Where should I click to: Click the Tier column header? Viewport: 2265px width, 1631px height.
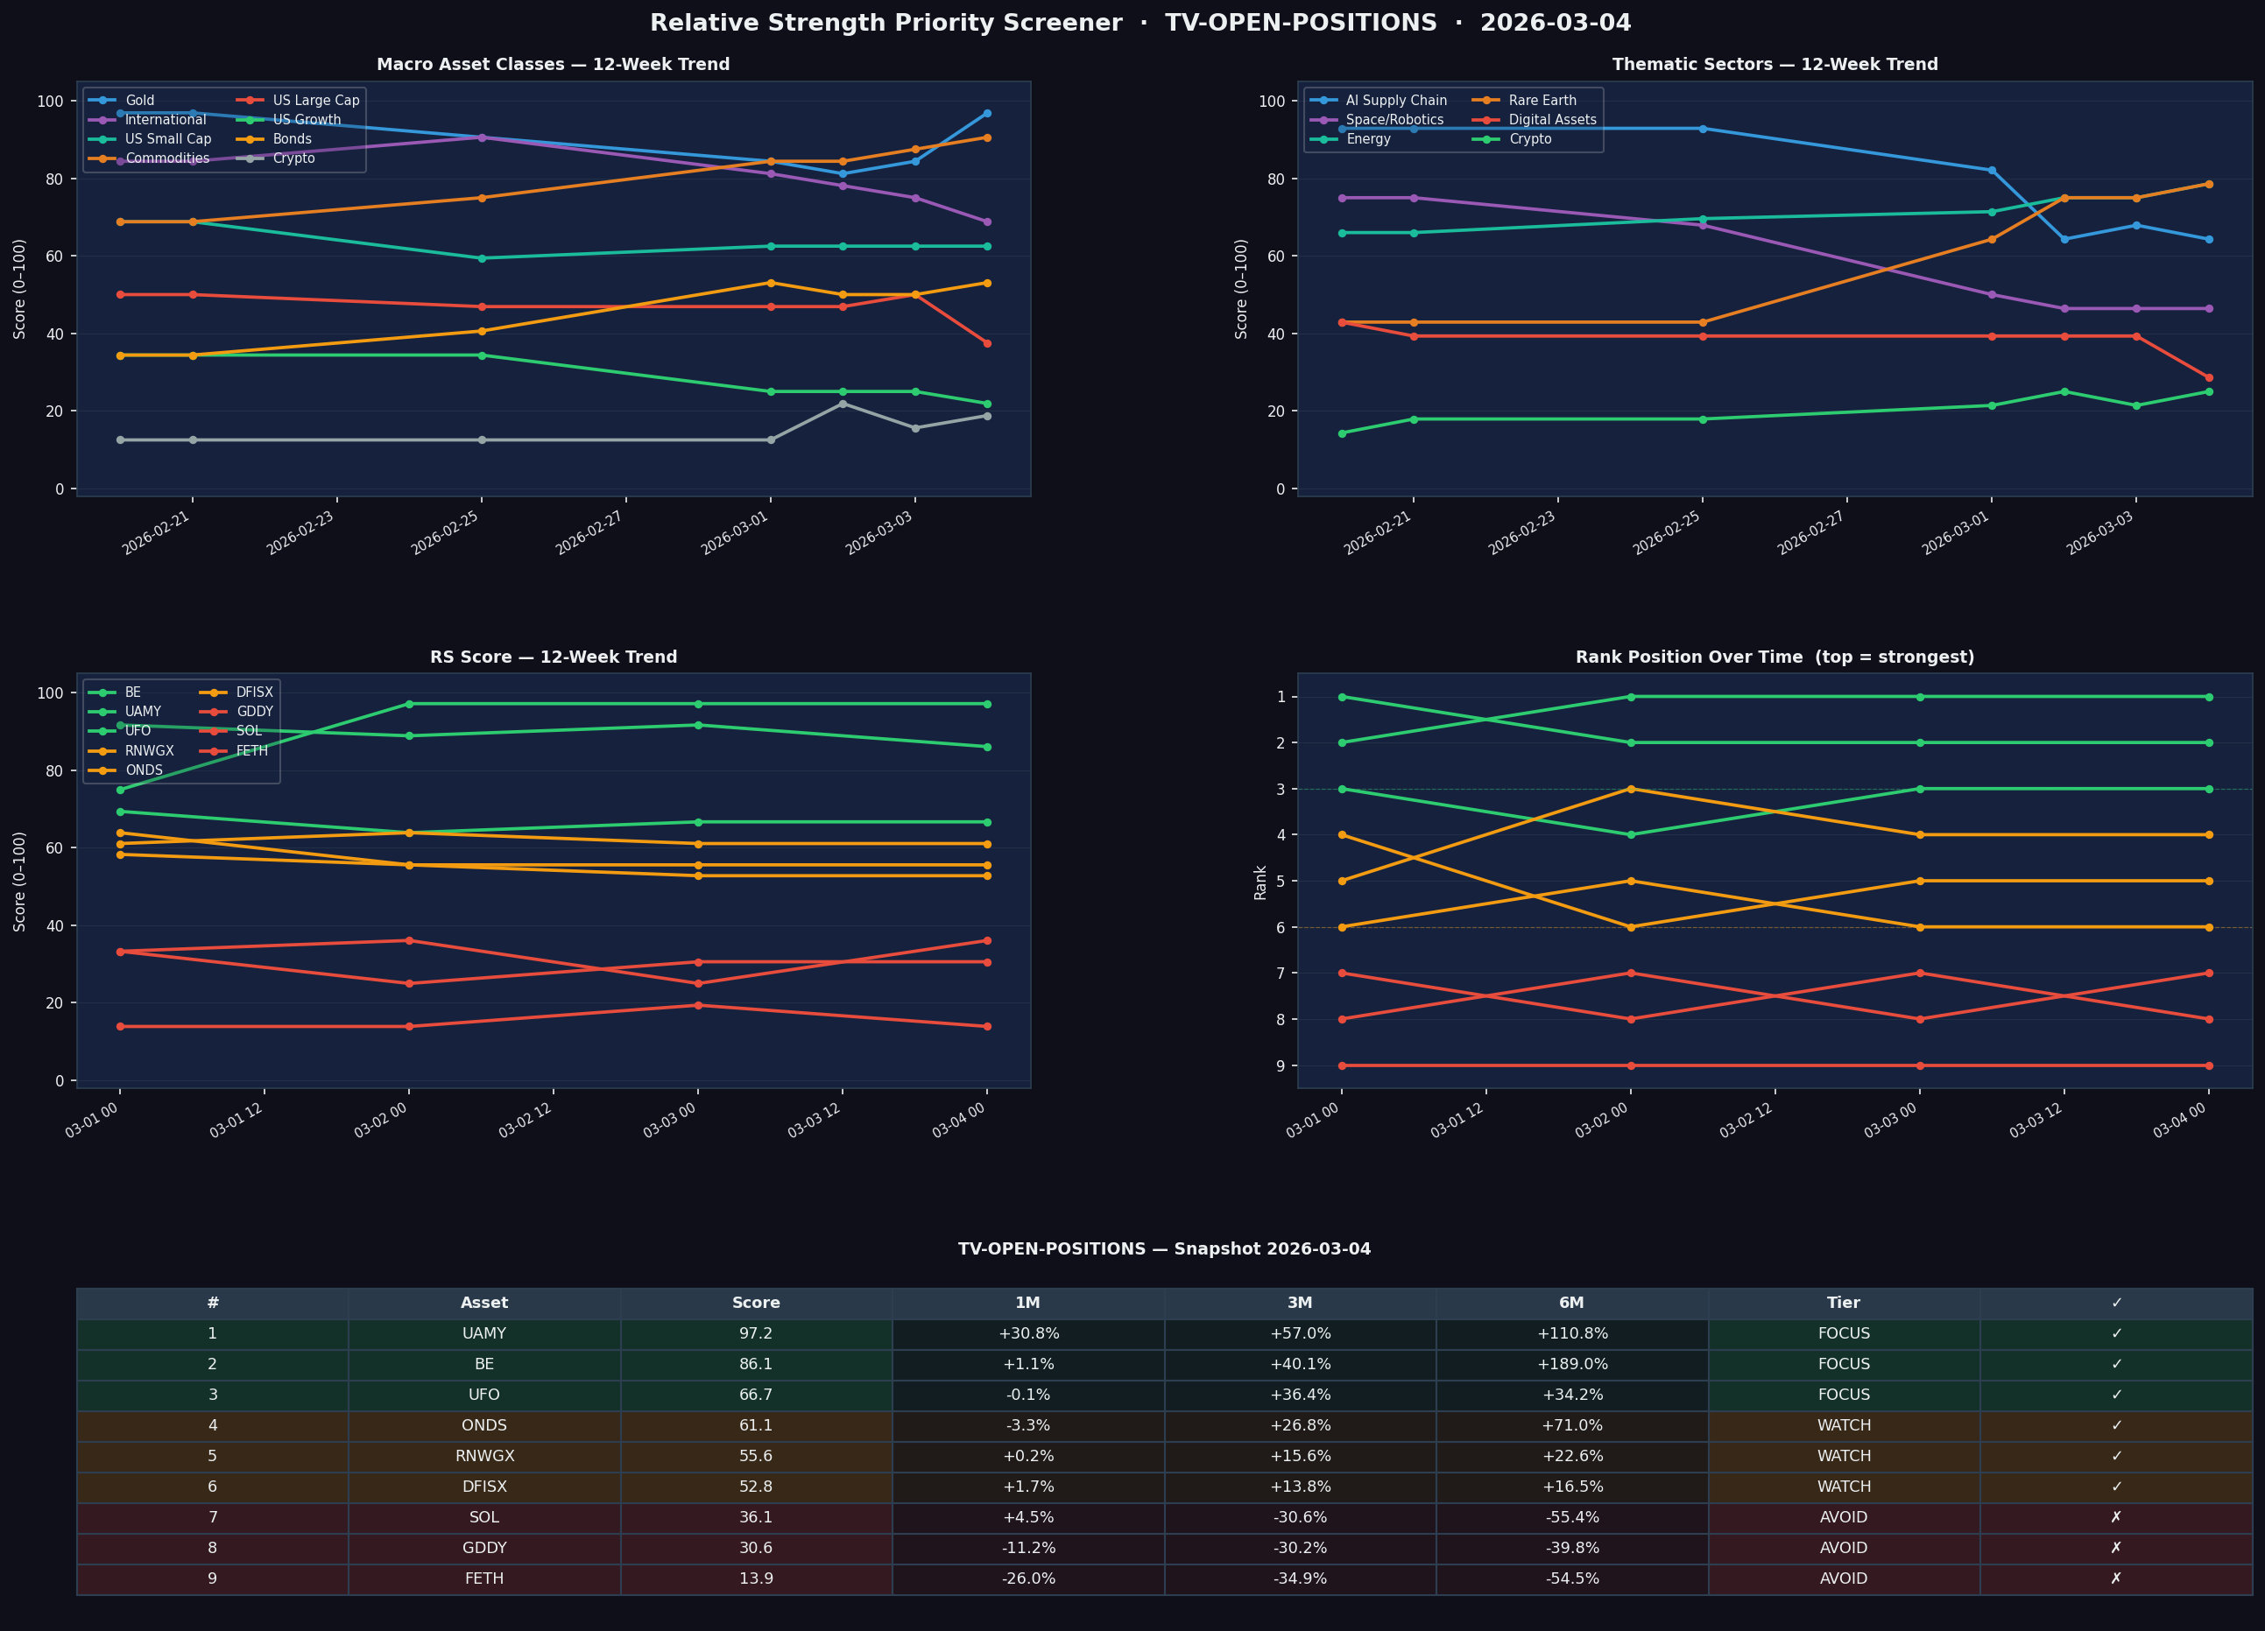(1843, 1303)
